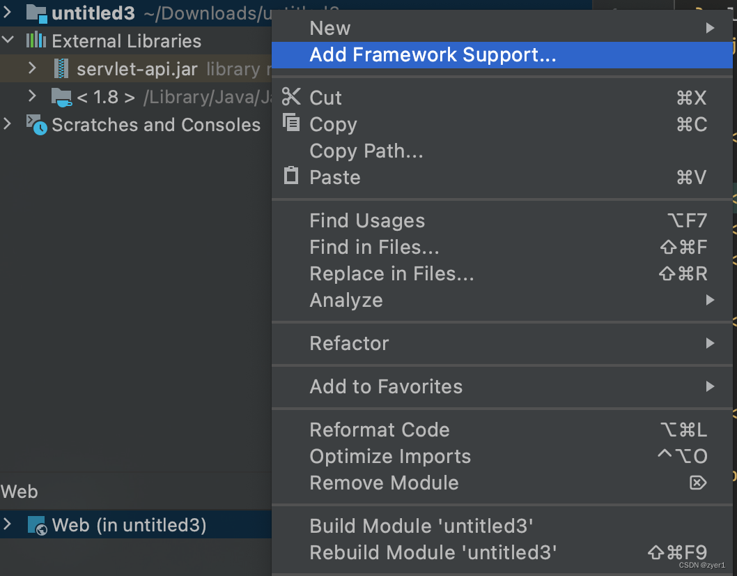Viewport: 737px width, 576px height.
Task: Click the External Libraries icon
Action: (36, 40)
